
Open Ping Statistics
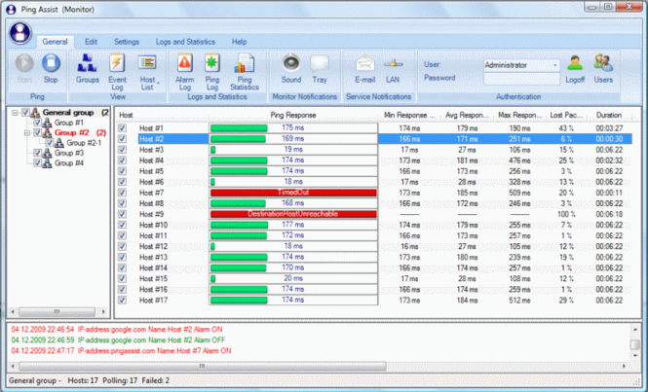click(245, 63)
